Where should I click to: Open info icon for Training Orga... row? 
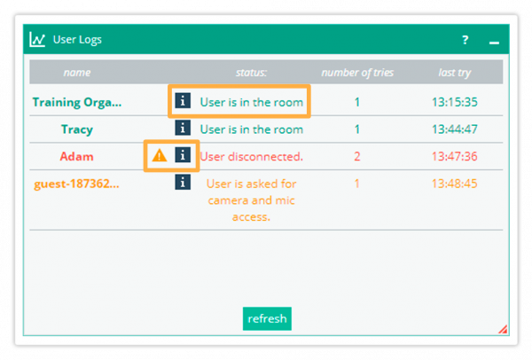tap(183, 101)
